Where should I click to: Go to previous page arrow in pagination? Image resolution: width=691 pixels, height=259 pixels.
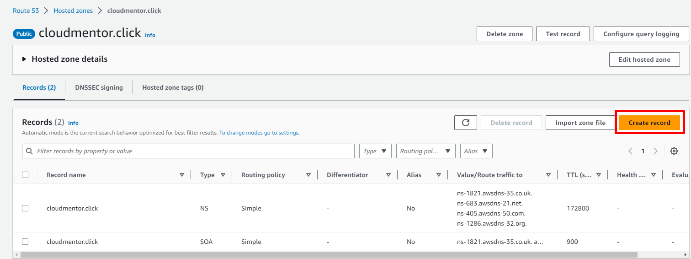pos(630,151)
